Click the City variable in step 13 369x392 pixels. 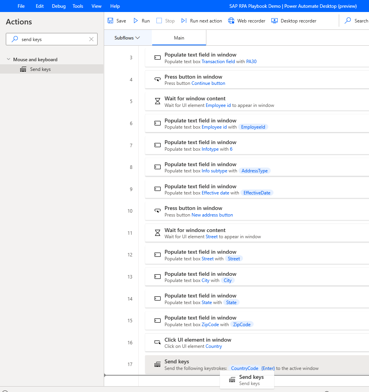pyautogui.click(x=228, y=280)
